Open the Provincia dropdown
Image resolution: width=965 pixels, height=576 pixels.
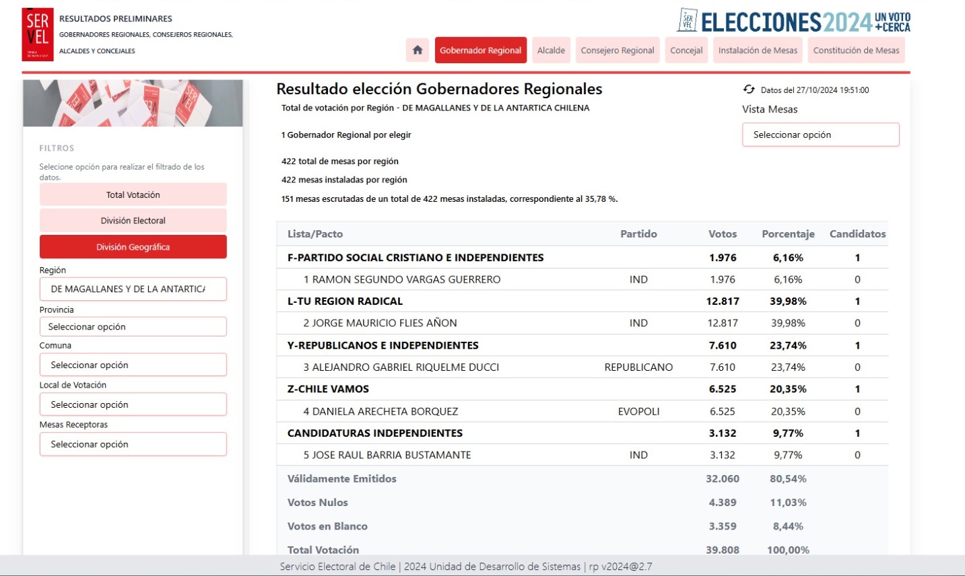point(133,326)
